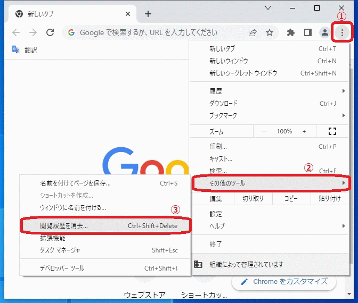The image size is (358, 303).
Task: Open ダウンロード from menu
Action: 270,104
